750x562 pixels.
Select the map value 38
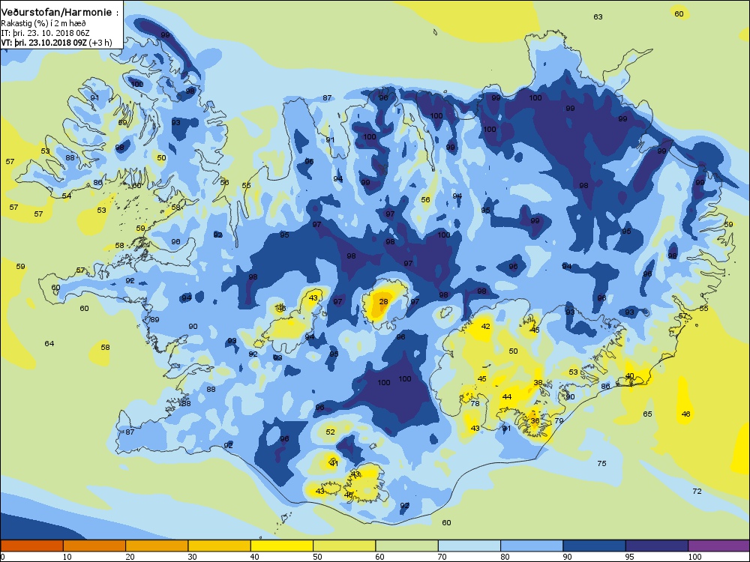538,382
